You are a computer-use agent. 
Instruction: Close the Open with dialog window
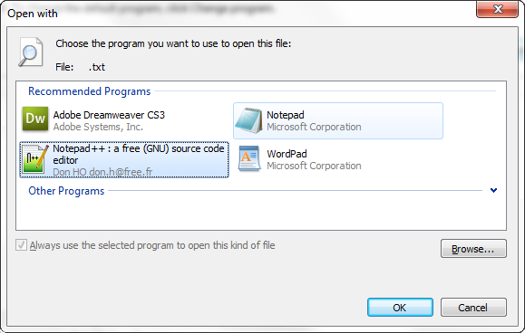[498, 9]
